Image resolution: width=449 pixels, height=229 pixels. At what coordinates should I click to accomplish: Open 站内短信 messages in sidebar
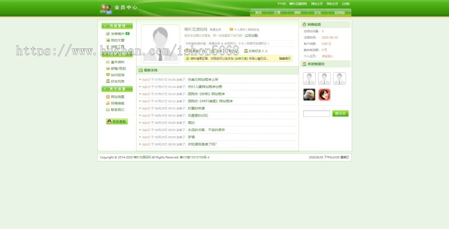click(117, 75)
